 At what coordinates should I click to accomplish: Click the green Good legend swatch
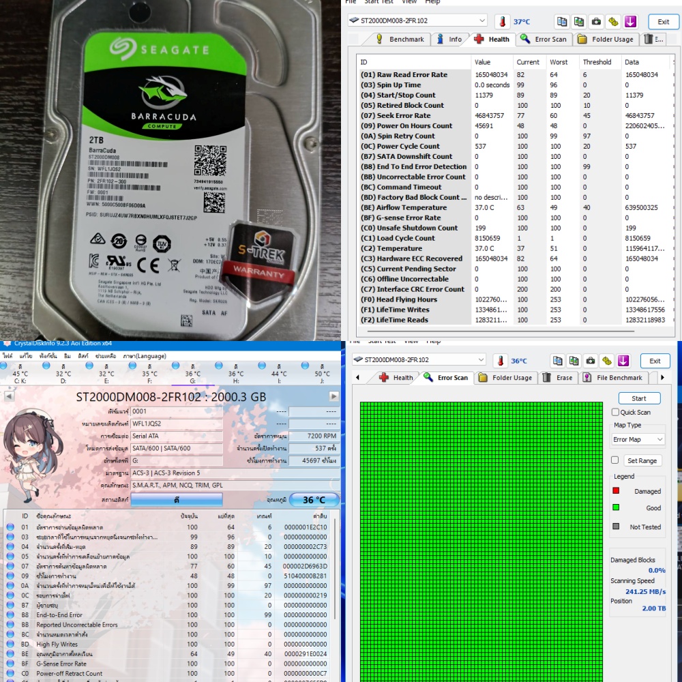(615, 507)
